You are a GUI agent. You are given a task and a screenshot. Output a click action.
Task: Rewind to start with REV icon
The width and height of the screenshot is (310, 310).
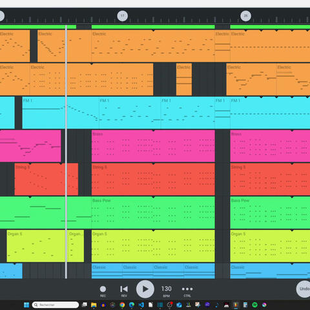[x=124, y=289]
